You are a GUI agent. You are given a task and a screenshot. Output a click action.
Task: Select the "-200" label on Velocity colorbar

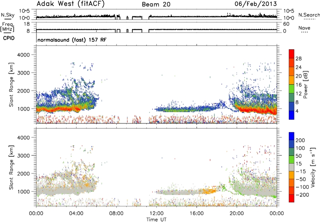click(302, 195)
